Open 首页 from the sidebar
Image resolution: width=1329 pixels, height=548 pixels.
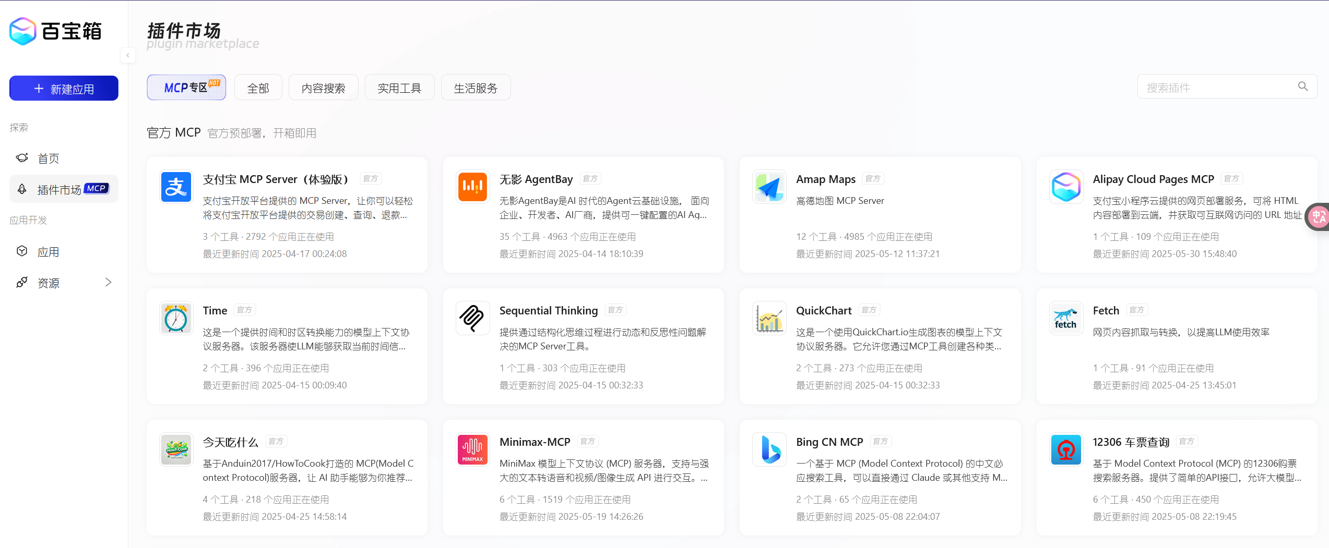pos(64,158)
